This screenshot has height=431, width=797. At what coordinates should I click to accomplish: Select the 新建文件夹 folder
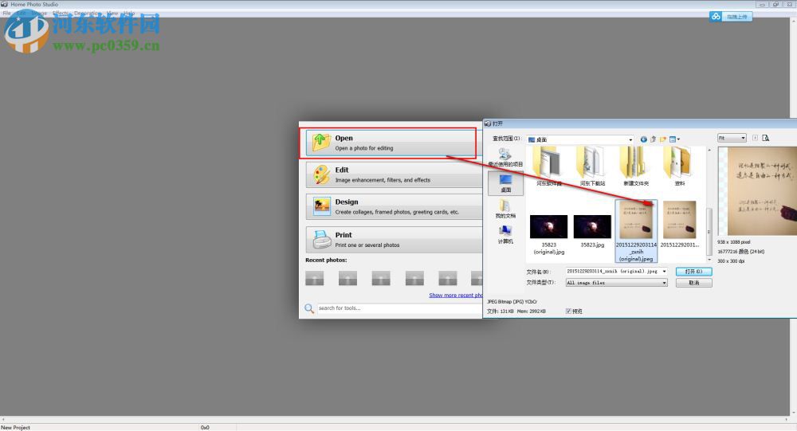coord(636,167)
